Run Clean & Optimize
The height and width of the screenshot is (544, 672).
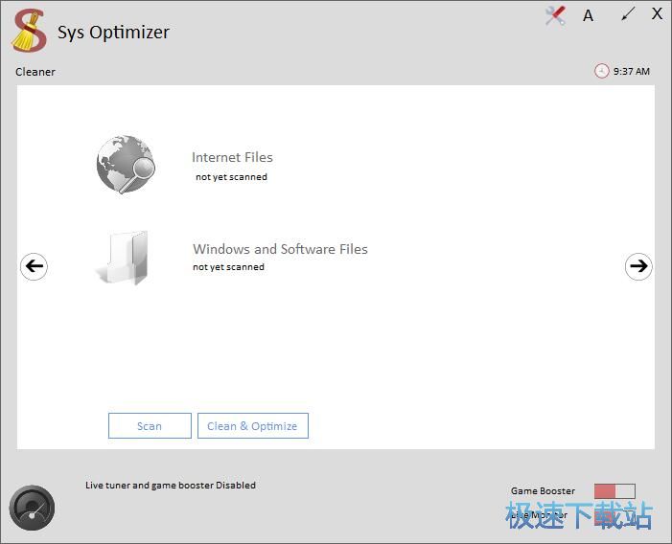253,426
